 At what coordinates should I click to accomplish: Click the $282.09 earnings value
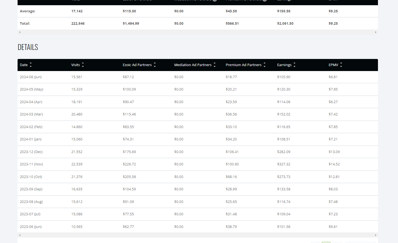pos(284,152)
